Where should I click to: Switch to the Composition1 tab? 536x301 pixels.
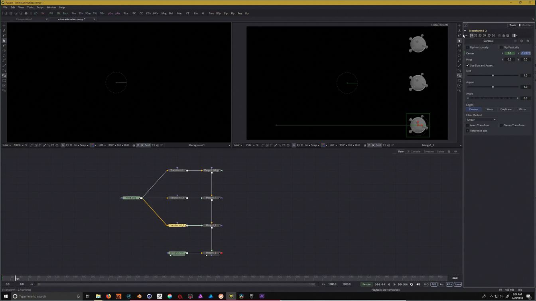(24, 19)
